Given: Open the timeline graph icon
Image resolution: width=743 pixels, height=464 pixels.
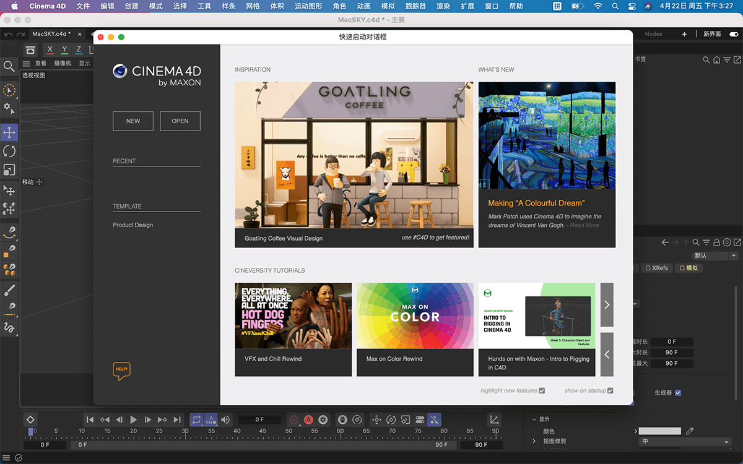Looking at the screenshot, I should tap(494, 419).
